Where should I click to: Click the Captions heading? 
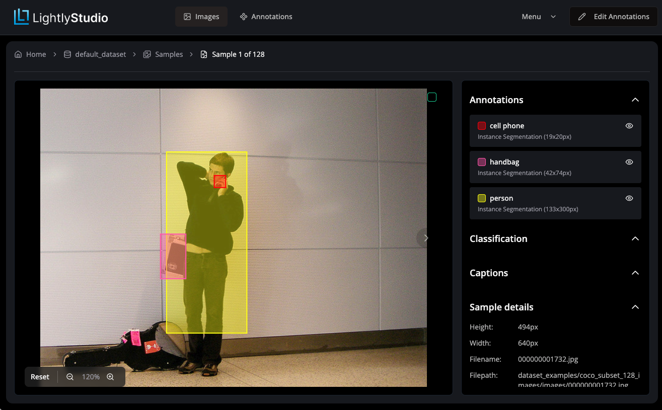click(489, 273)
